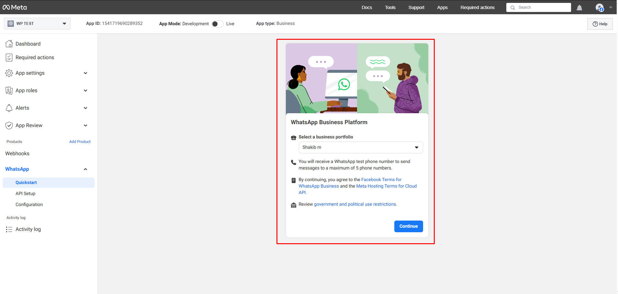Collapse the WhatsApp section in sidebar

(85, 169)
